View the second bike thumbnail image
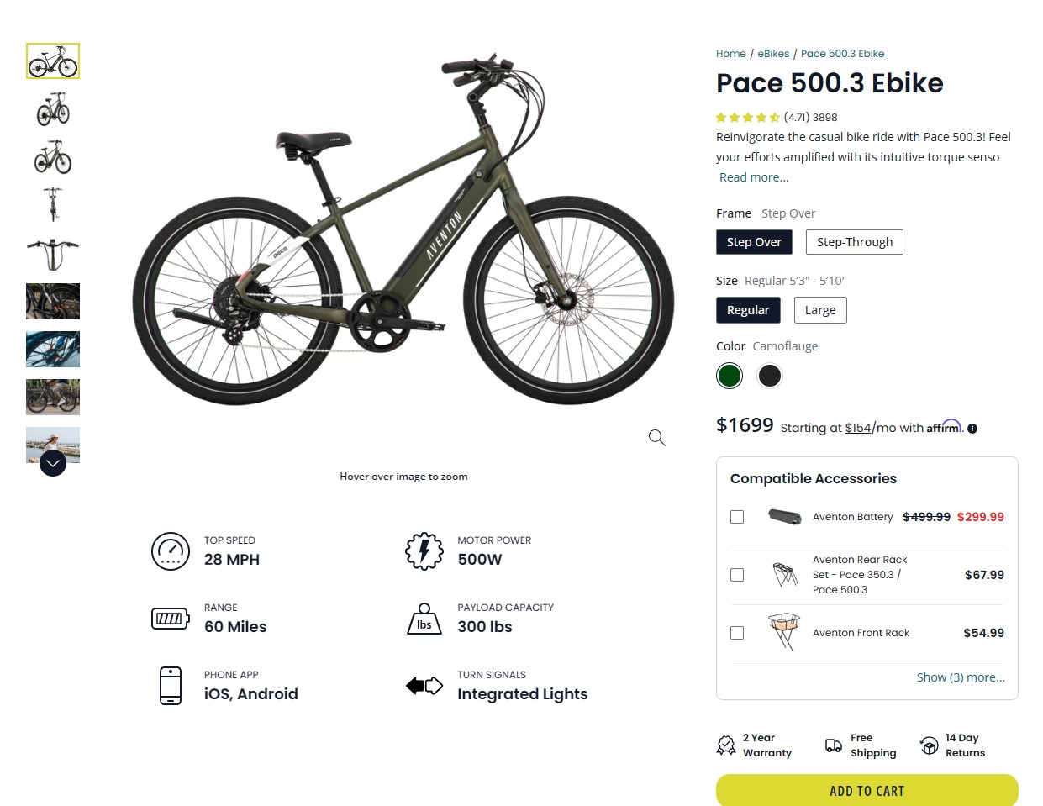 point(53,109)
